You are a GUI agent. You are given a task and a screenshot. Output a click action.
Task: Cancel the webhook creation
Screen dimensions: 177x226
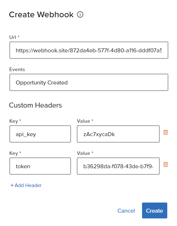[x=126, y=211]
